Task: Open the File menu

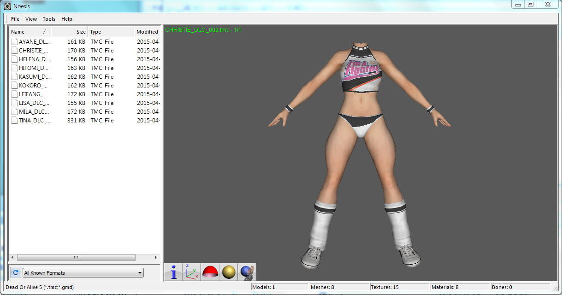Action: point(15,19)
